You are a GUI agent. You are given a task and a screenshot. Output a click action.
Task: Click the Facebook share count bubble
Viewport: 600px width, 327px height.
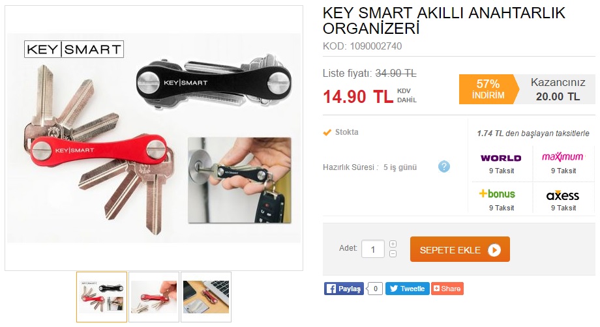tap(376, 289)
